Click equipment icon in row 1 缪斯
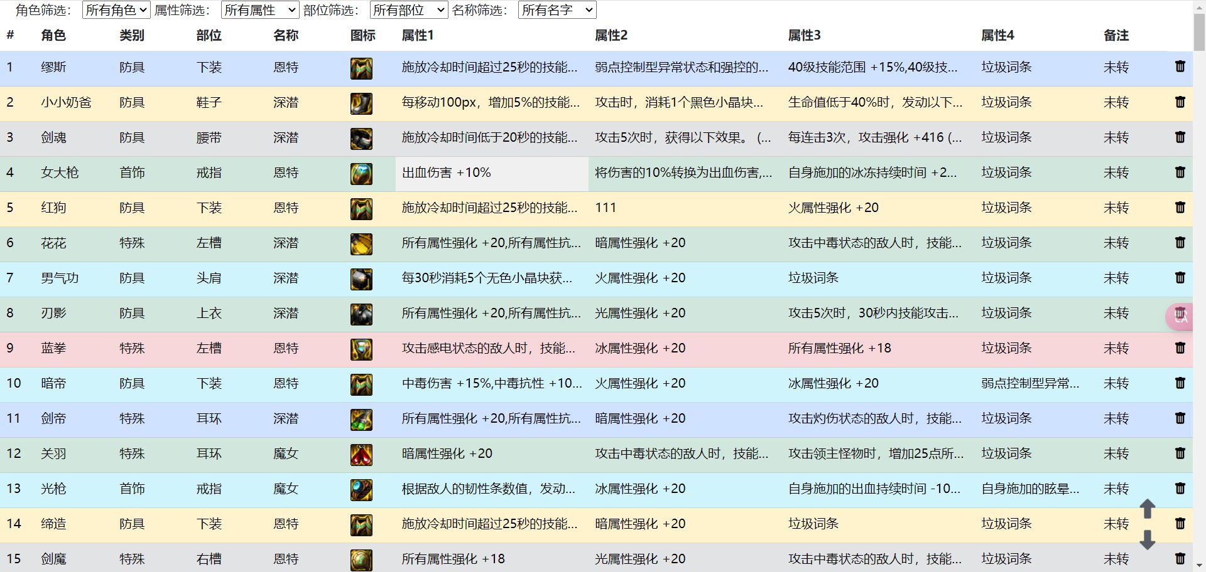Screen dimensions: 1206x572 click(x=361, y=68)
